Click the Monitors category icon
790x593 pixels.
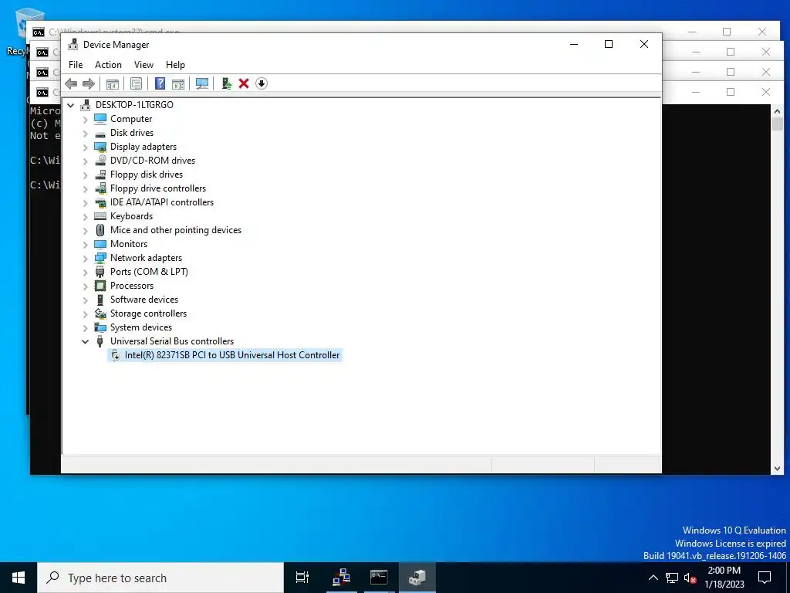(x=100, y=244)
